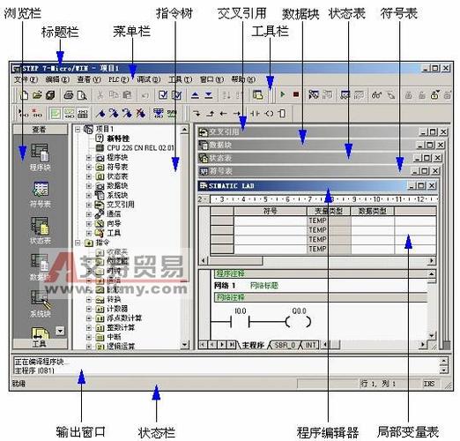Open the 帮助(H) menu
The width and height of the screenshot is (460, 441).
pyautogui.click(x=243, y=79)
